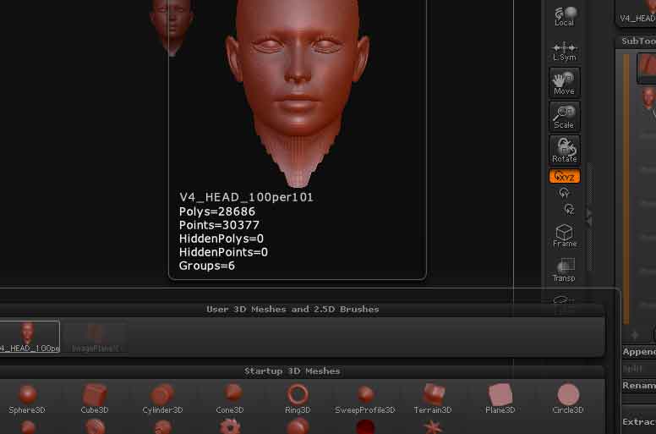Click the HiddenPoints=0 readout
656x434 pixels.
click(x=223, y=252)
